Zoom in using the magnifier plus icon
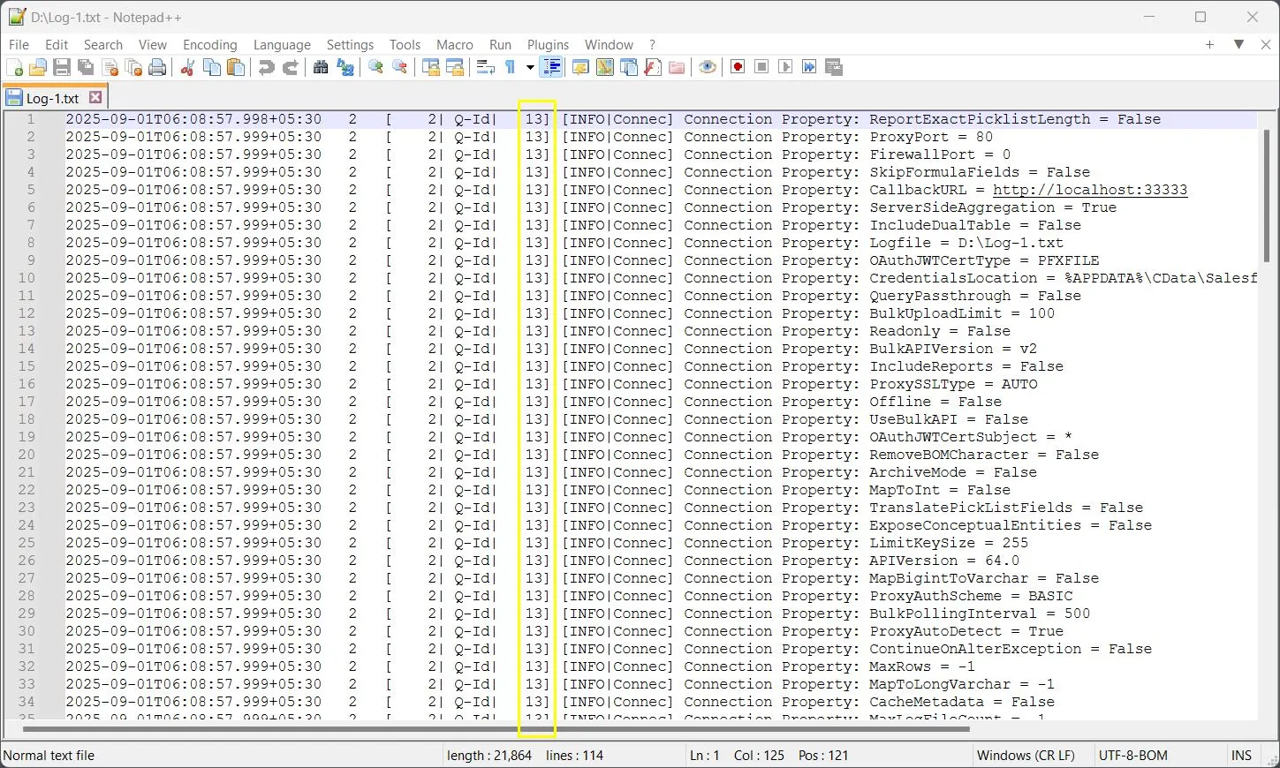Screen dimensions: 1280x768 click(x=375, y=68)
